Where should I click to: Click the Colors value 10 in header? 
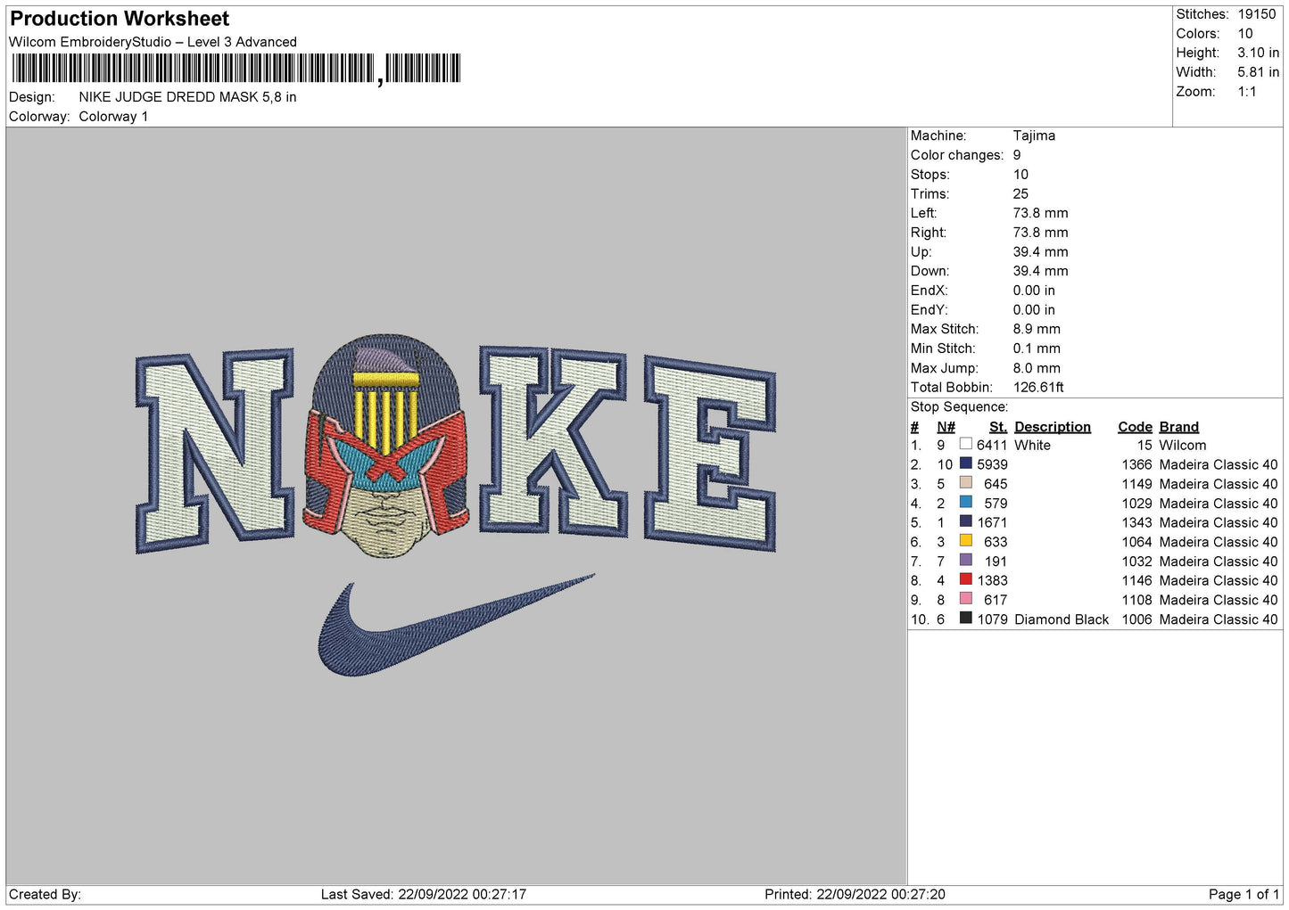[1244, 34]
